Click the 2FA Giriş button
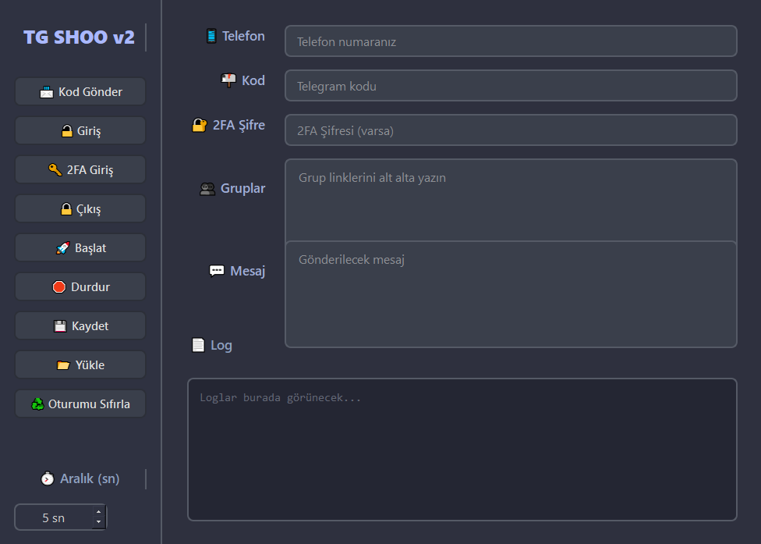Image resolution: width=761 pixels, height=544 pixels. (80, 169)
